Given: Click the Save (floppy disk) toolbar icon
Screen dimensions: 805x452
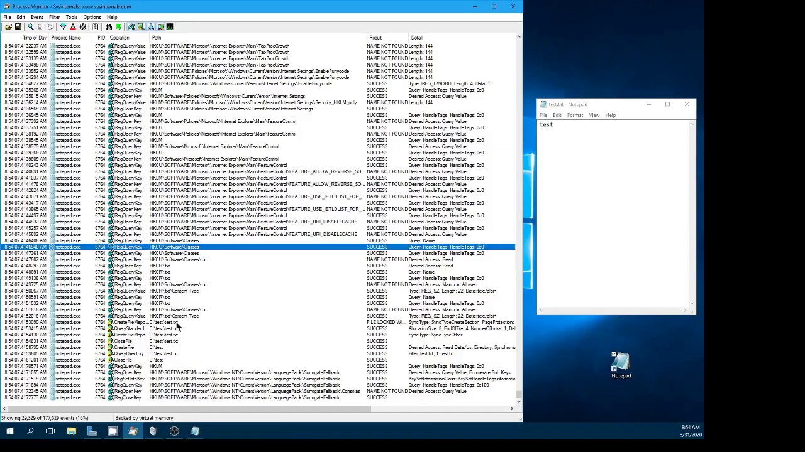Looking at the screenshot, I should (x=18, y=27).
